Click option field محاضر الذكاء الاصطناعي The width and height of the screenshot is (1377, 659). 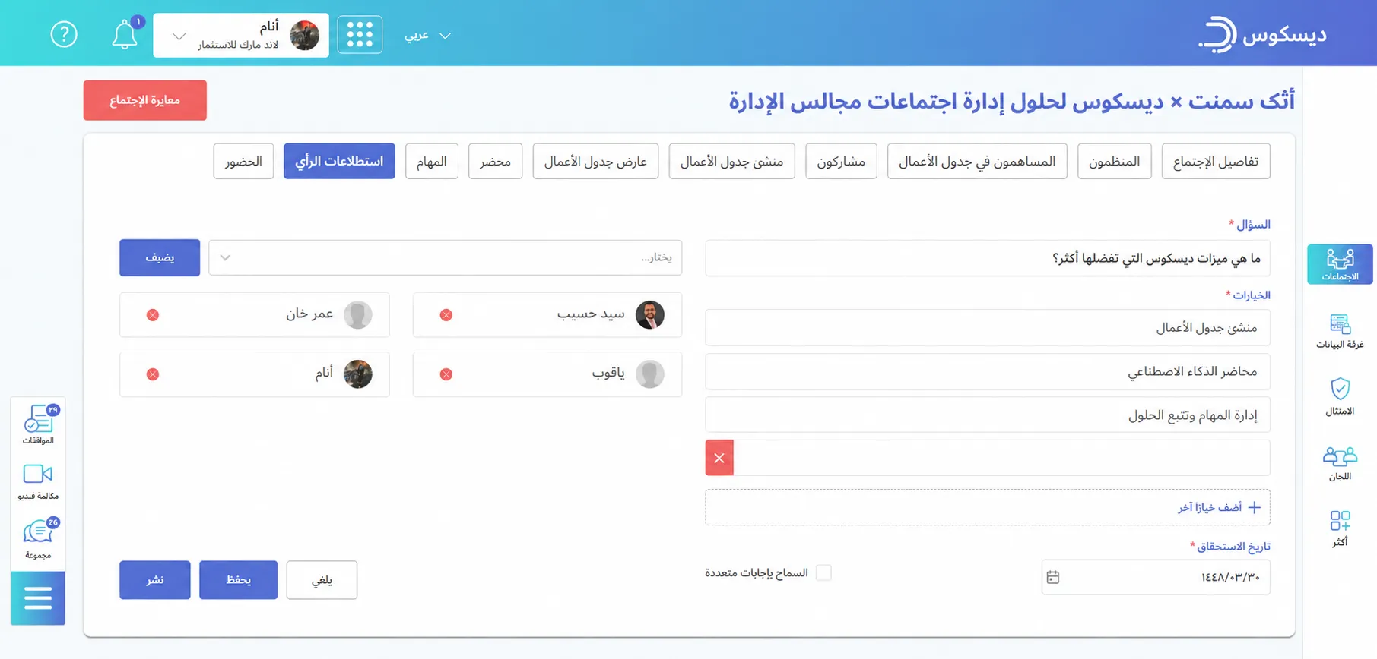tap(988, 371)
